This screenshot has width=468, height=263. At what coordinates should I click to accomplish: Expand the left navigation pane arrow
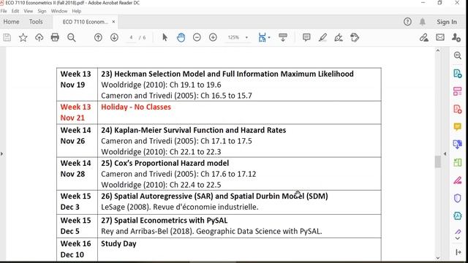(1, 154)
